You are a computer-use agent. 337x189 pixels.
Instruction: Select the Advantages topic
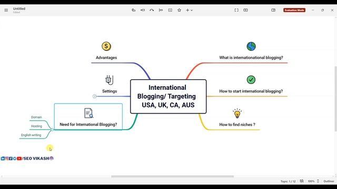click(106, 58)
